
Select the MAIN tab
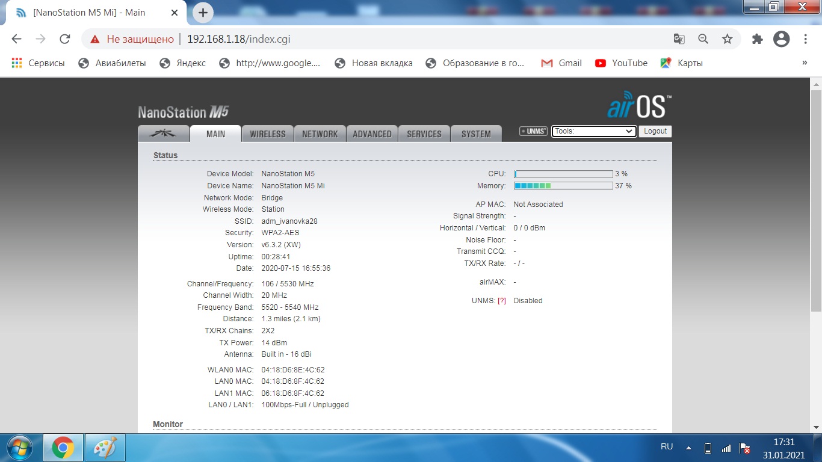215,134
